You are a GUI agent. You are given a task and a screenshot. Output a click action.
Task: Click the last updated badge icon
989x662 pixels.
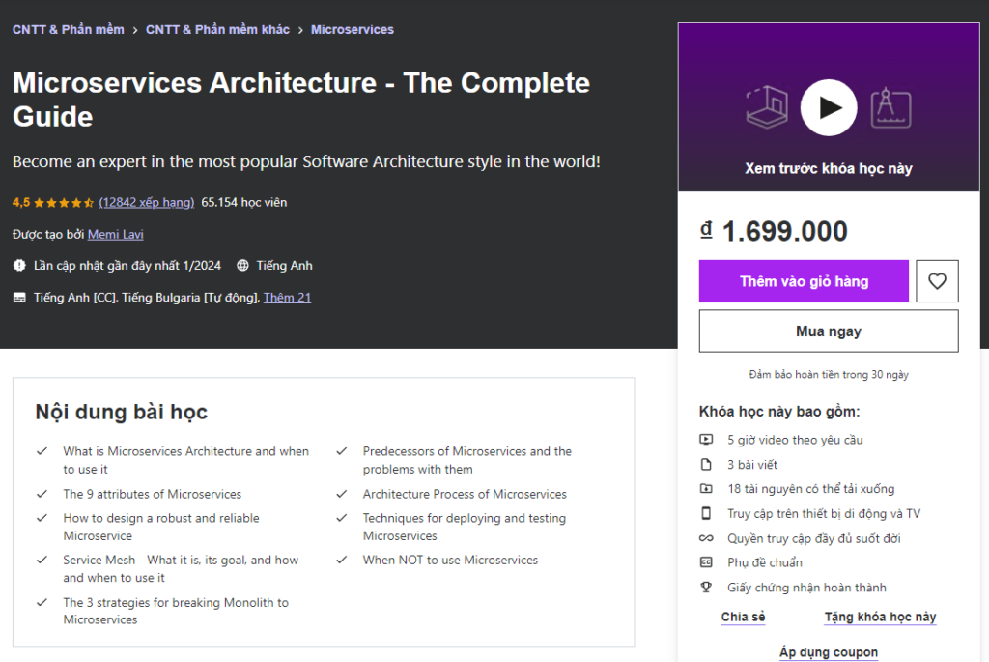(x=19, y=266)
